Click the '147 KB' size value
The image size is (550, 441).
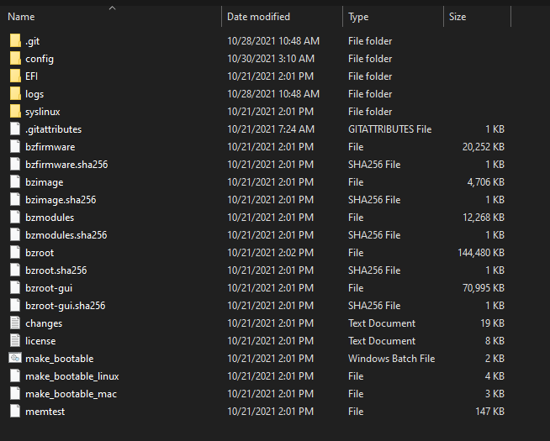489,412
